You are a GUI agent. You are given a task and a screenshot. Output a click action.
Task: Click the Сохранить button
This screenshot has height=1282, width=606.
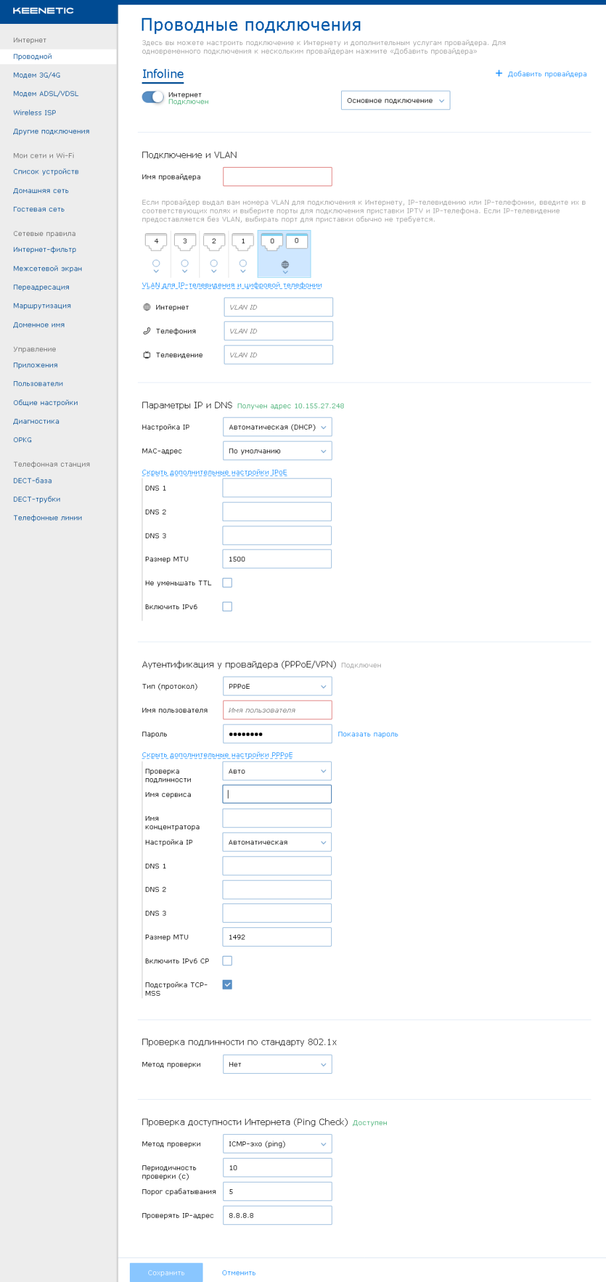[x=166, y=1272]
